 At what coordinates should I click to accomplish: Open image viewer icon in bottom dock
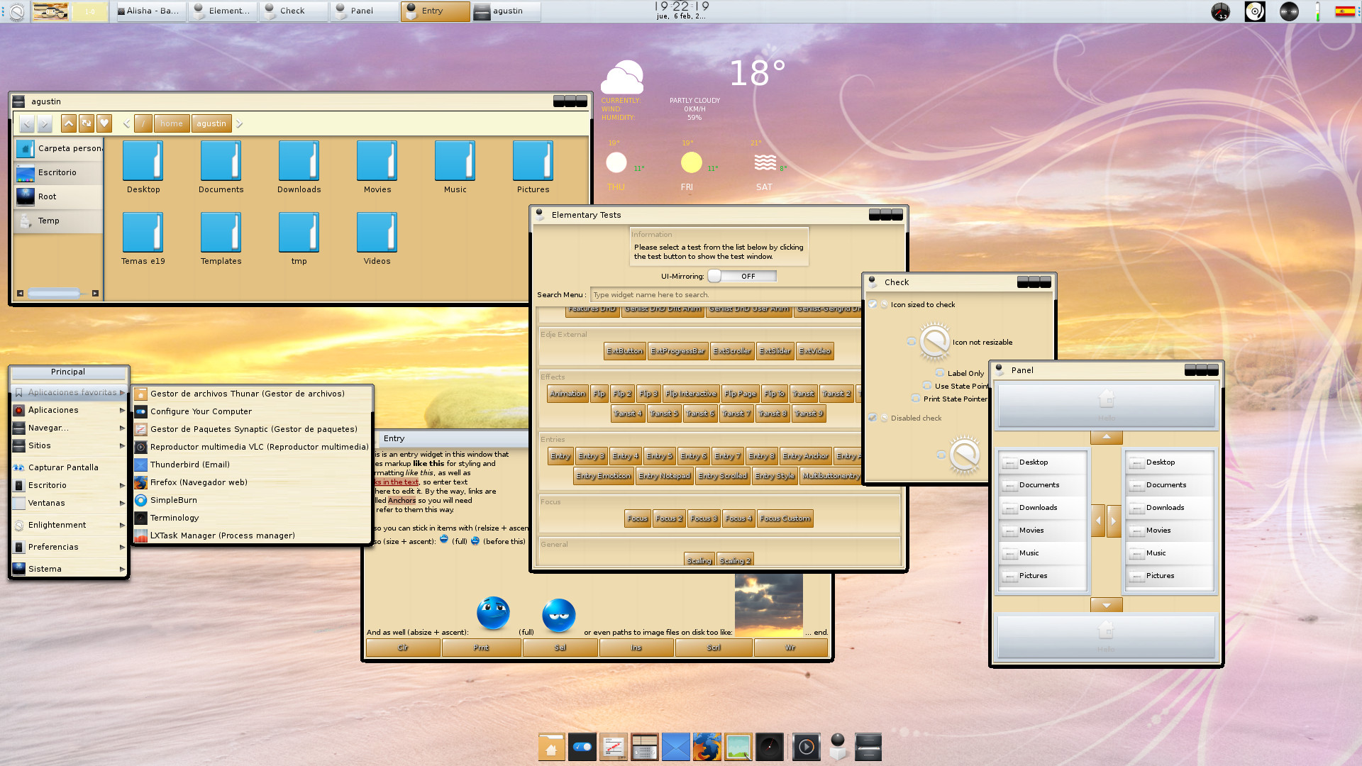[x=738, y=747]
